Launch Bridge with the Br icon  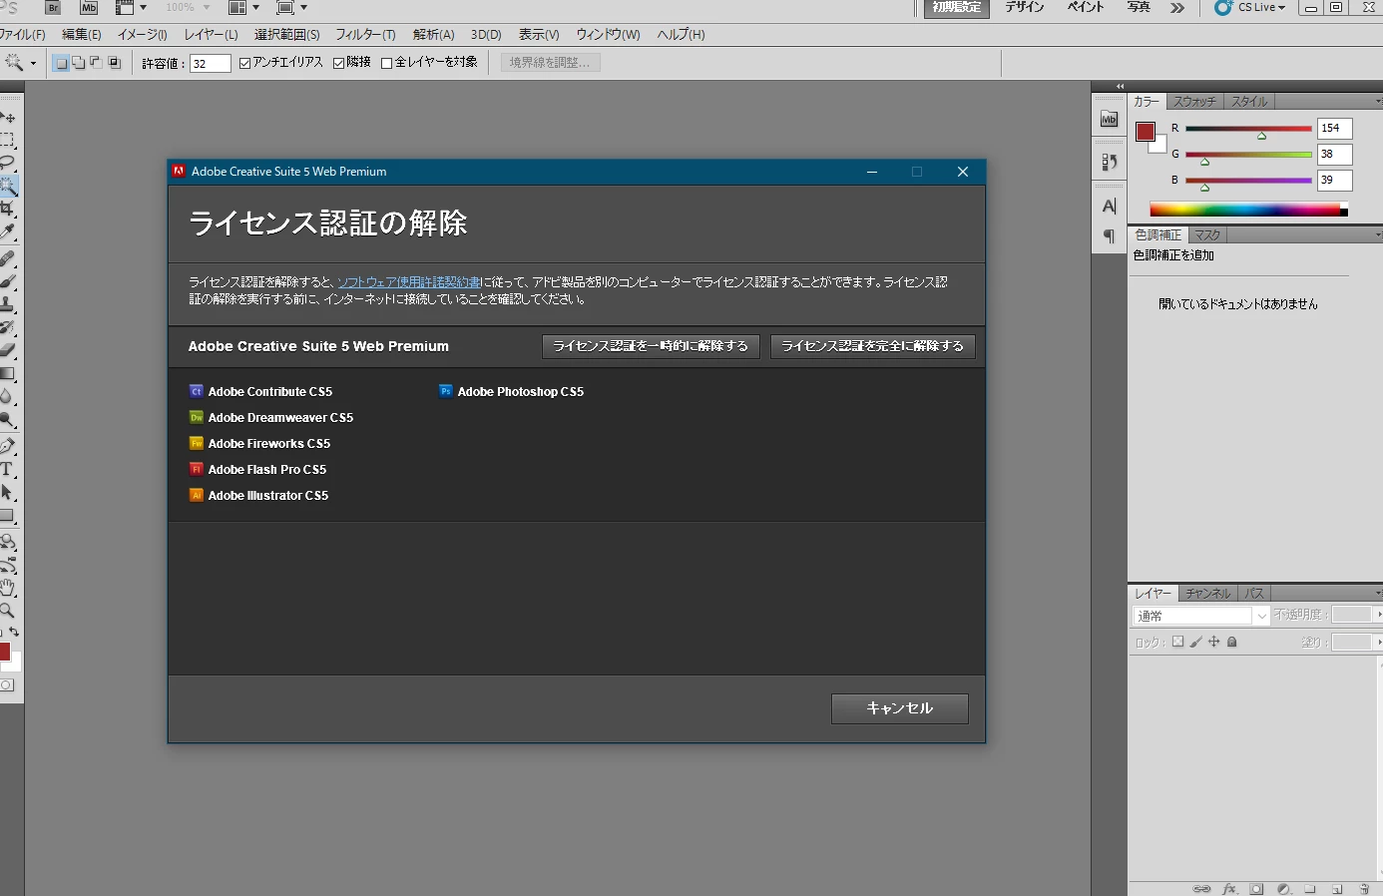click(x=53, y=7)
